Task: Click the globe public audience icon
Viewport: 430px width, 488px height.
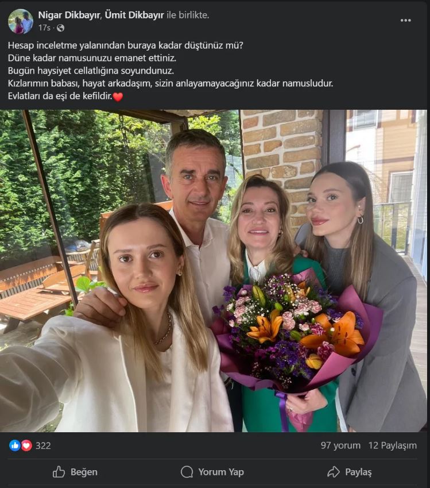Action: [x=61, y=28]
